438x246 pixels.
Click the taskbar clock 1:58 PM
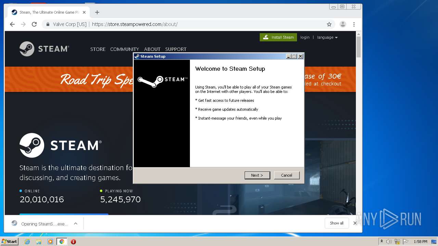tap(420, 242)
